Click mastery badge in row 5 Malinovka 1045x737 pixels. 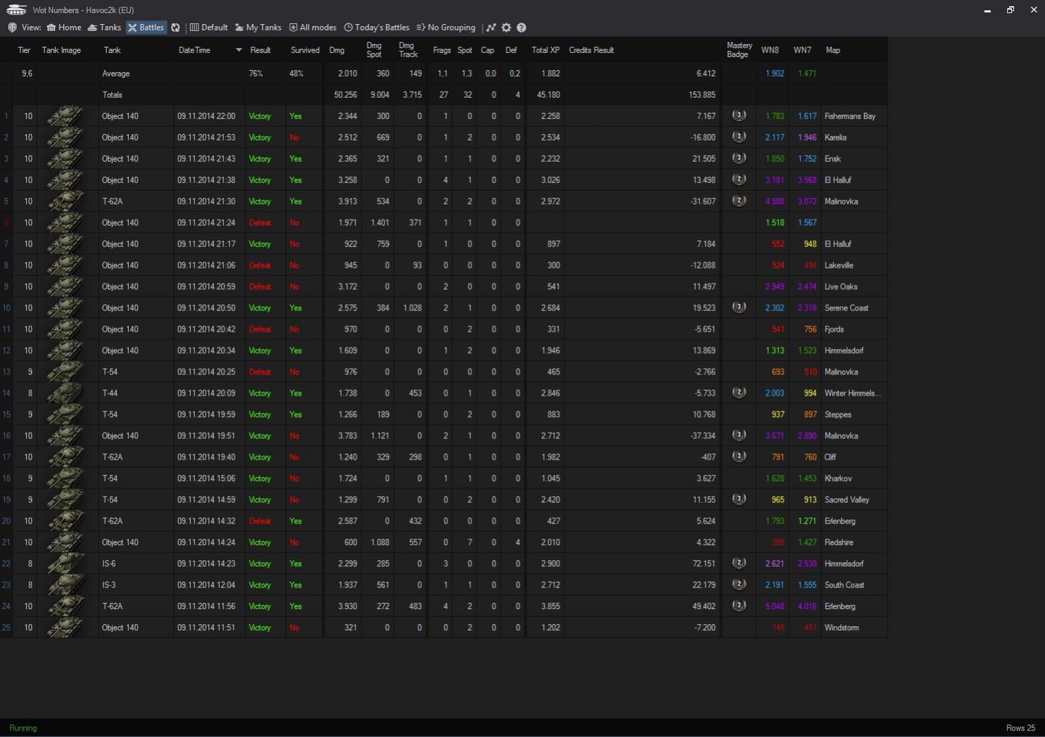(x=739, y=201)
